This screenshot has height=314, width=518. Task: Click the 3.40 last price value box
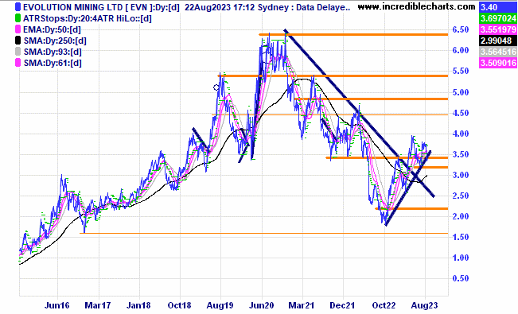[498, 7]
